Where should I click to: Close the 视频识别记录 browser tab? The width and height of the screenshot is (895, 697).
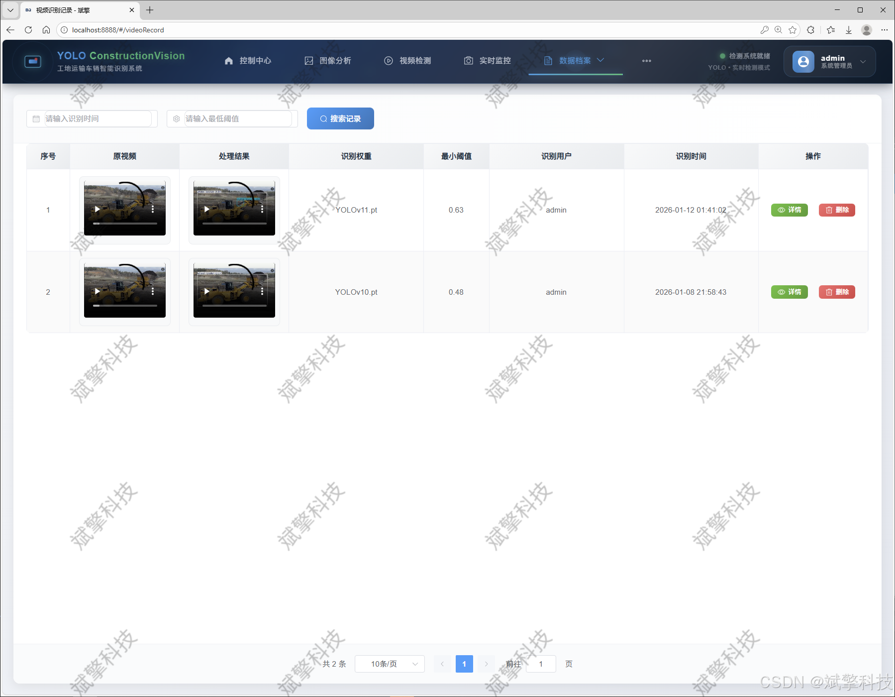pos(132,10)
